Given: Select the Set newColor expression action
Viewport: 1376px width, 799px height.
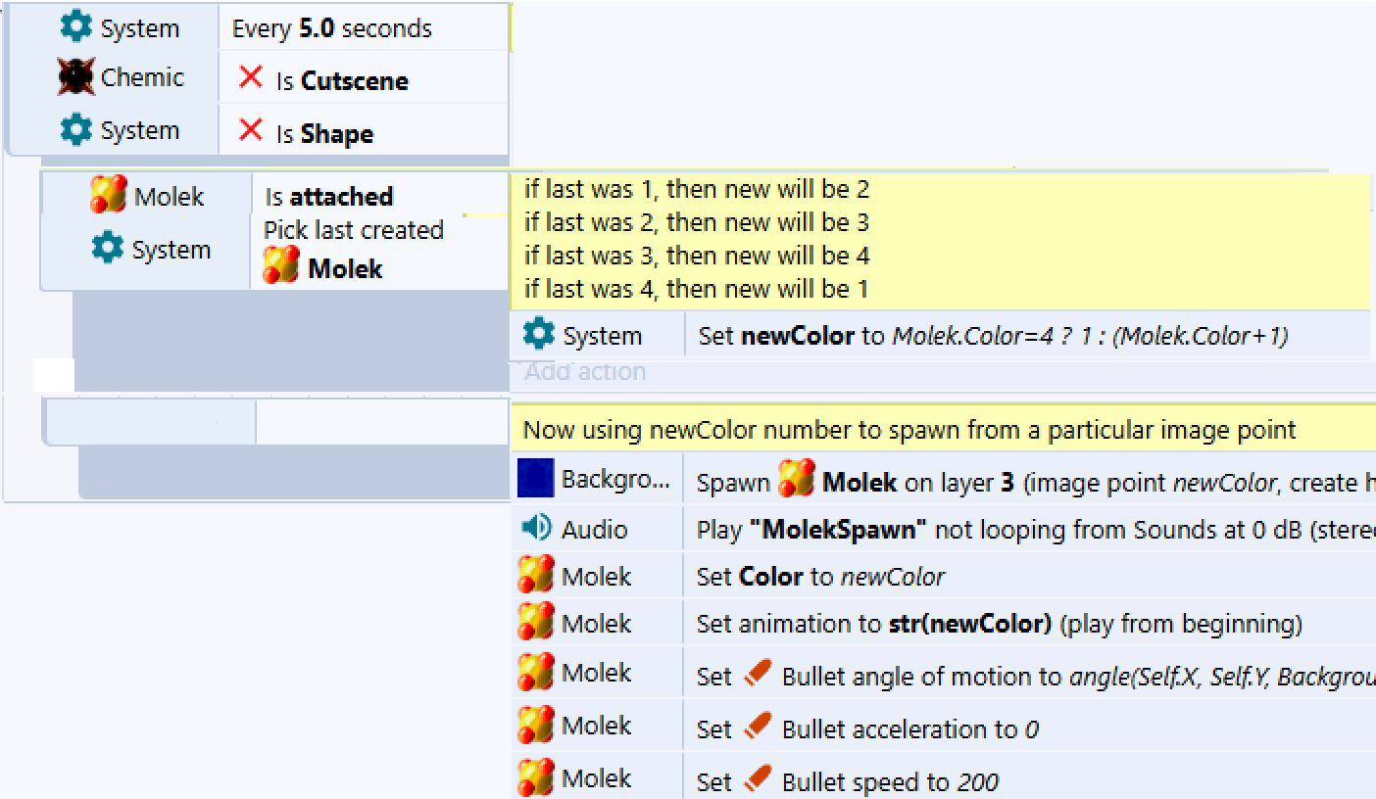Looking at the screenshot, I should point(992,336).
